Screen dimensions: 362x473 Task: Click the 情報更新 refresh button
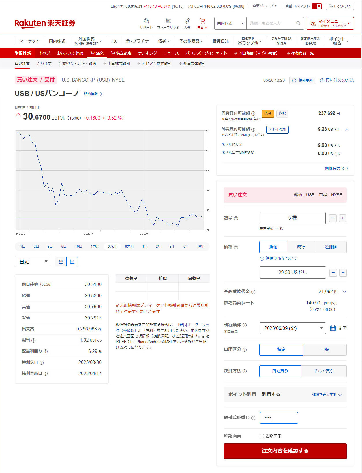302,80
